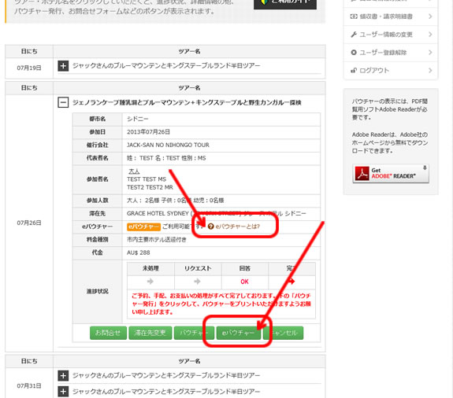
Task: Collapse the ジェノランケーブ tour minus icon
Action: click(63, 102)
